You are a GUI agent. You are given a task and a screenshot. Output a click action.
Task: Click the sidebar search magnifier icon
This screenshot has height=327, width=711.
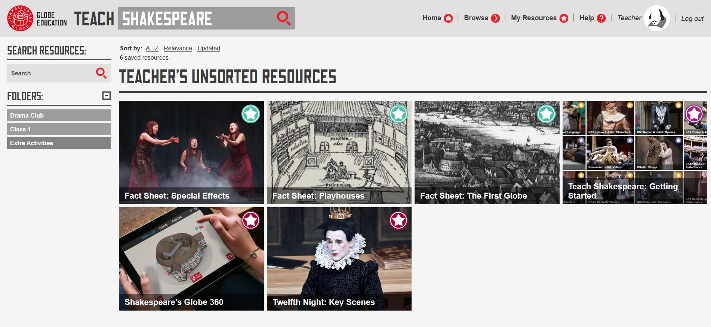click(x=101, y=73)
